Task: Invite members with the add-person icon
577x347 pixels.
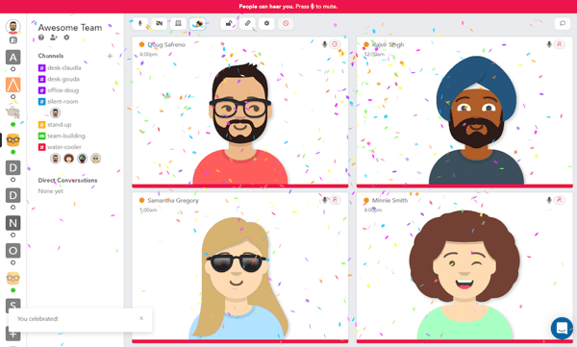Action: pyautogui.click(x=54, y=37)
